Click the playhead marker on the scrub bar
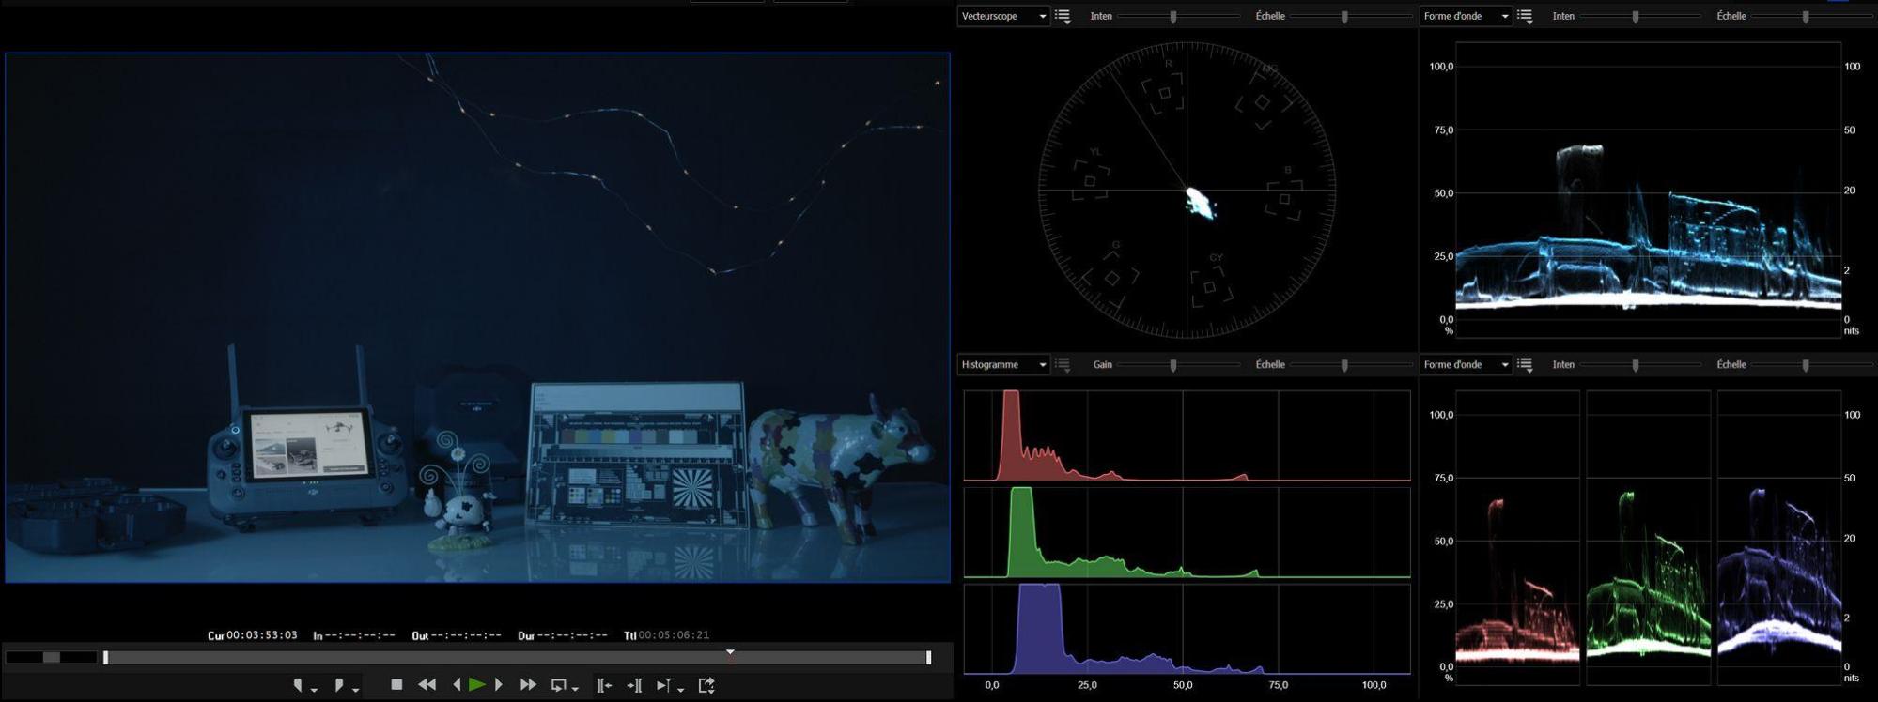 730,652
